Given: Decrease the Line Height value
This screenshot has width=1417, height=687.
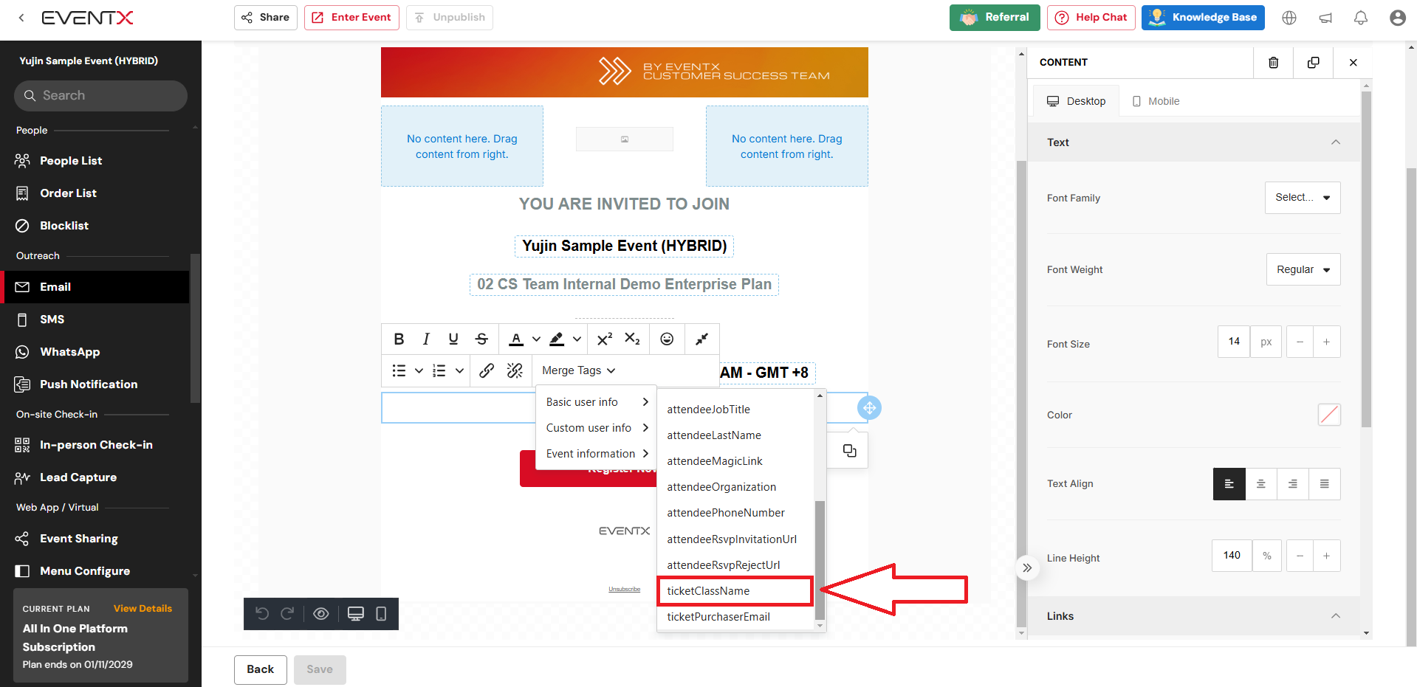Looking at the screenshot, I should point(1300,556).
